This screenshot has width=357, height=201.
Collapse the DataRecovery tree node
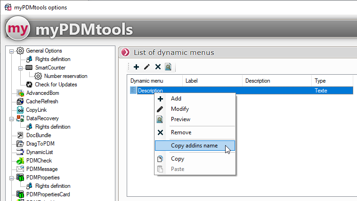11,118
